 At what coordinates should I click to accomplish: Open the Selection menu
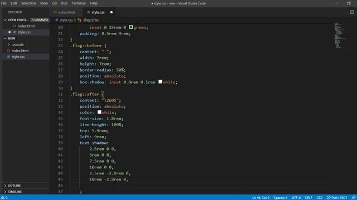pyautogui.click(x=28, y=3)
